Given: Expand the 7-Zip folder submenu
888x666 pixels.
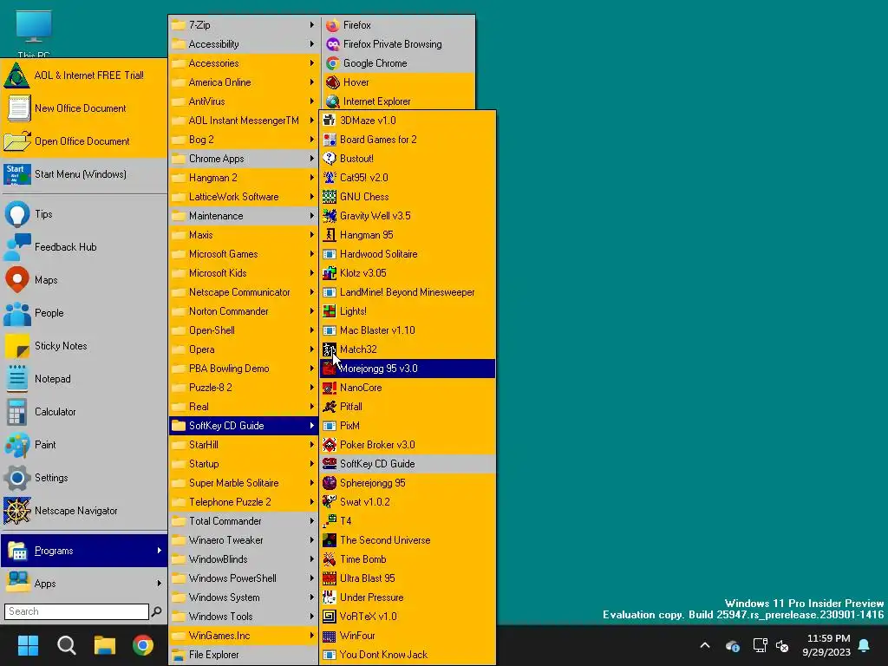Looking at the screenshot, I should [x=244, y=25].
